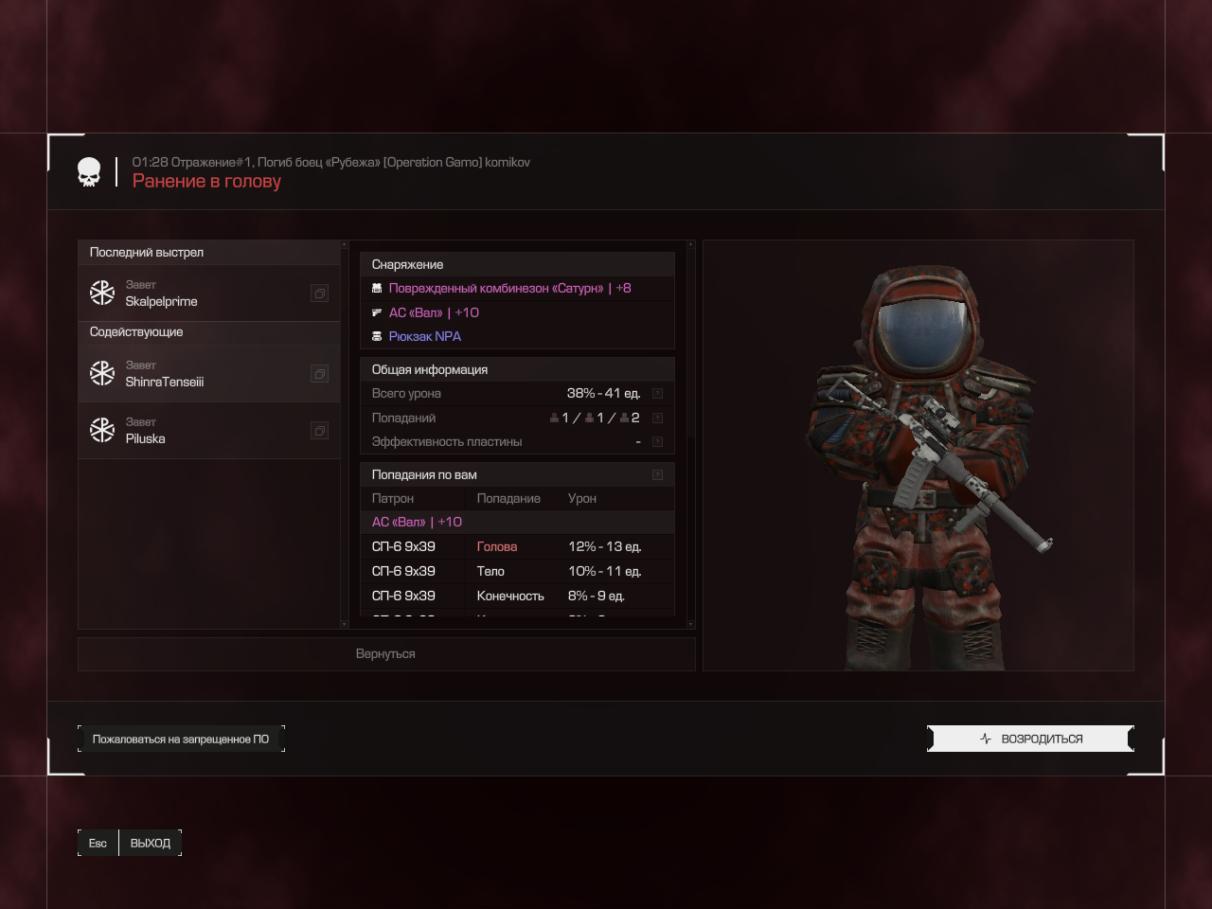Report cheating via Пожаловаться на запрещенное ПО
The image size is (1212, 909).
pyautogui.click(x=181, y=739)
